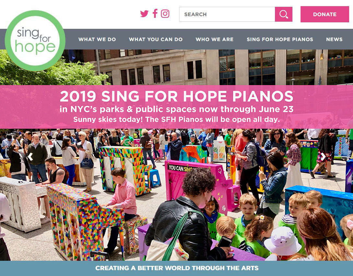Open the What We Do menu

[x=97, y=39]
